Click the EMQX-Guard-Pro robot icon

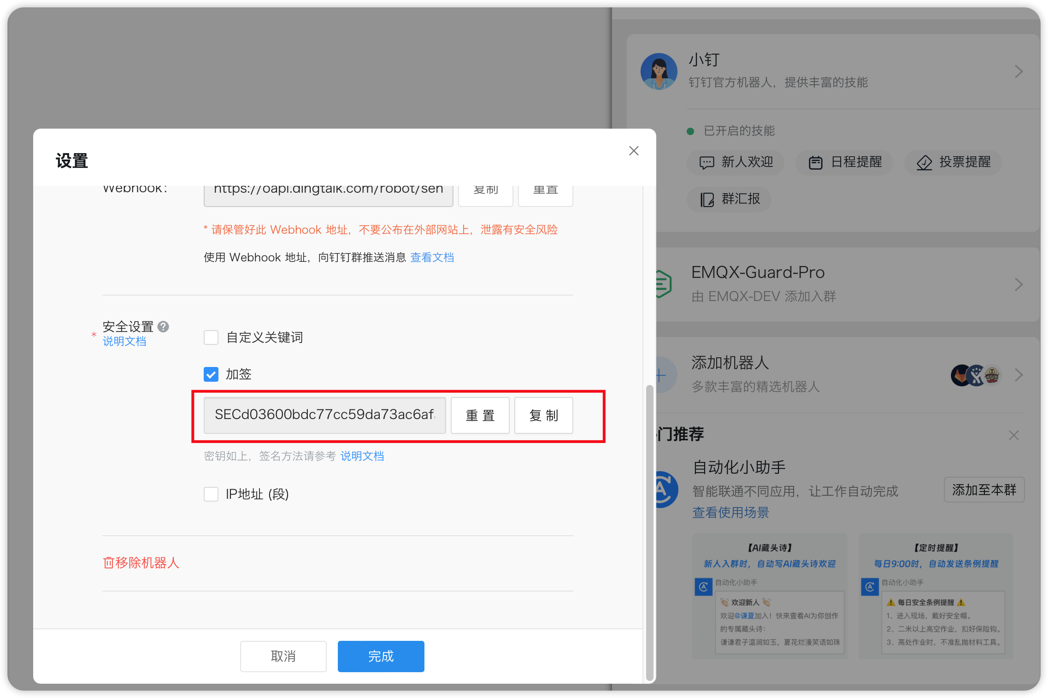click(663, 284)
